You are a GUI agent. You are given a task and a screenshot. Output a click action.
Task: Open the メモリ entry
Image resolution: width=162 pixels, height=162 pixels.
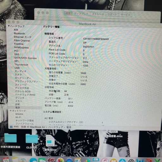(x=19, y=101)
